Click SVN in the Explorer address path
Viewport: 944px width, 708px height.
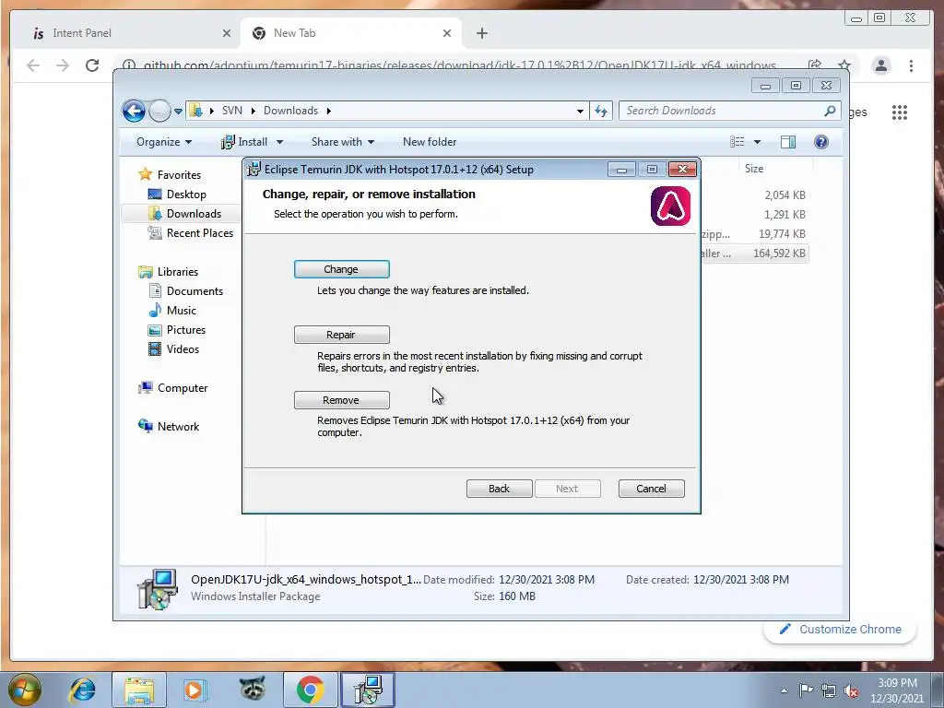(x=231, y=111)
